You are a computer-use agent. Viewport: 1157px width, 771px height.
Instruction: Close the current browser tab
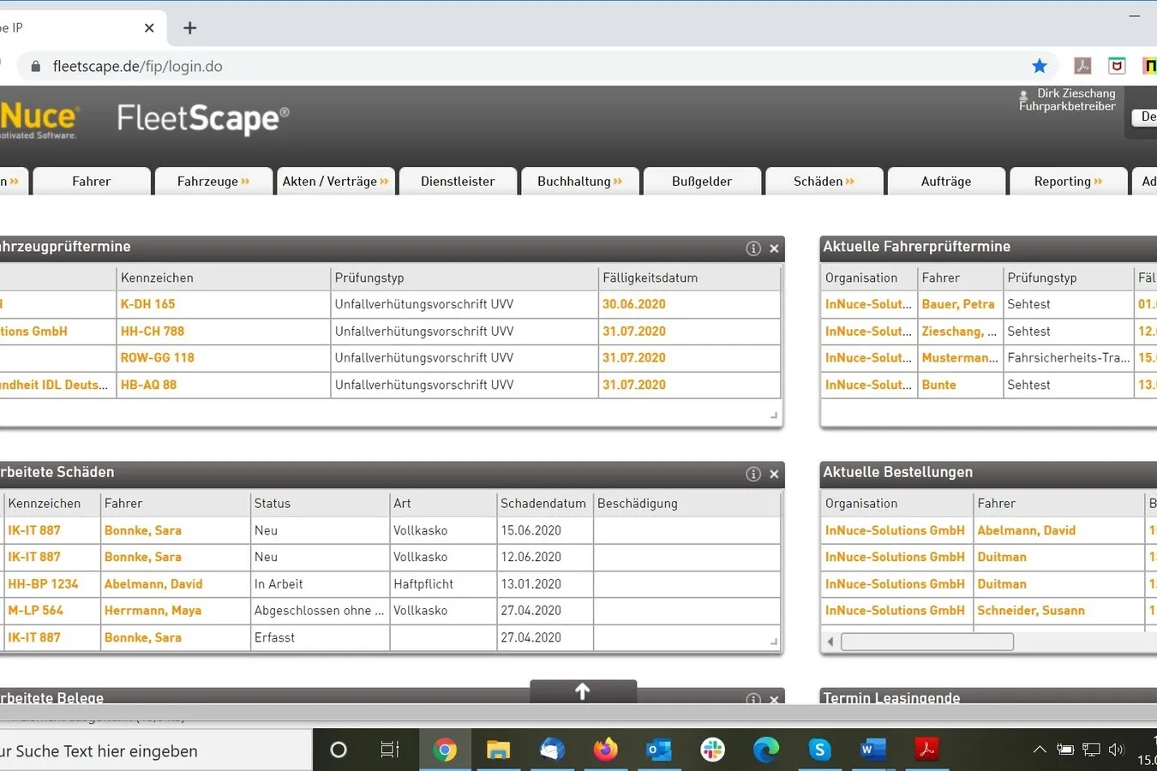point(149,28)
